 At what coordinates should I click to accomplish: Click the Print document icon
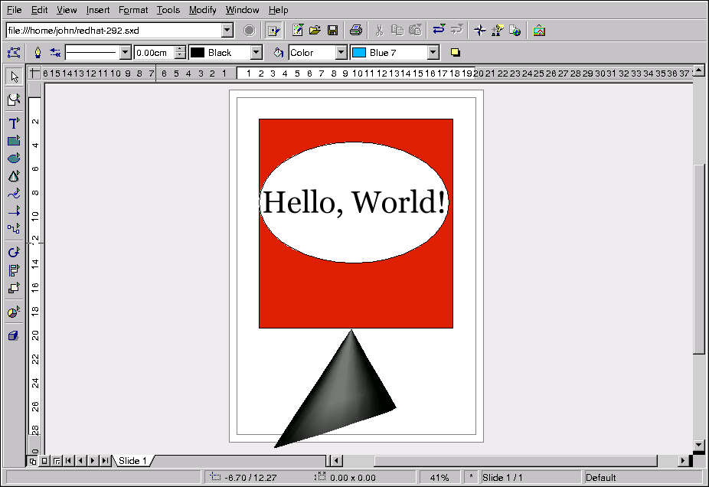click(x=356, y=31)
